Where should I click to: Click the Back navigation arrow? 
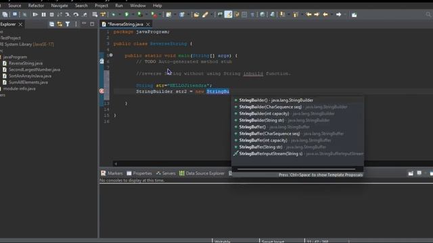click(x=325, y=15)
